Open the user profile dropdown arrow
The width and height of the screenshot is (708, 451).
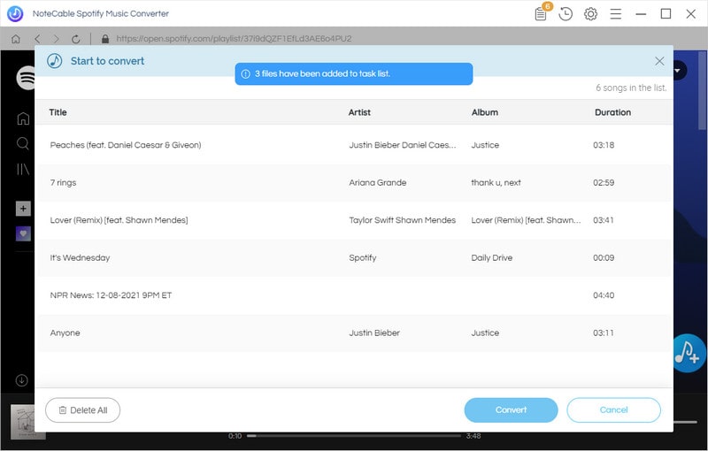tap(678, 71)
